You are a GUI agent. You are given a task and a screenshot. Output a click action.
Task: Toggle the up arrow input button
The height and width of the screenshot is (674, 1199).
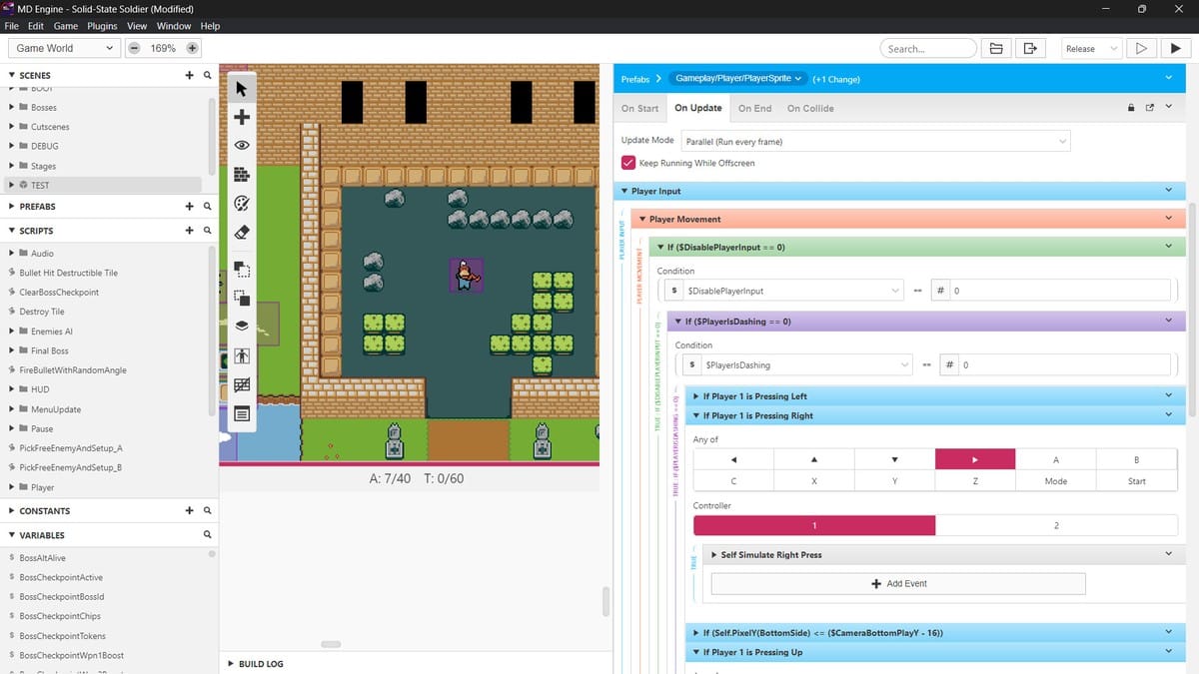pos(814,459)
